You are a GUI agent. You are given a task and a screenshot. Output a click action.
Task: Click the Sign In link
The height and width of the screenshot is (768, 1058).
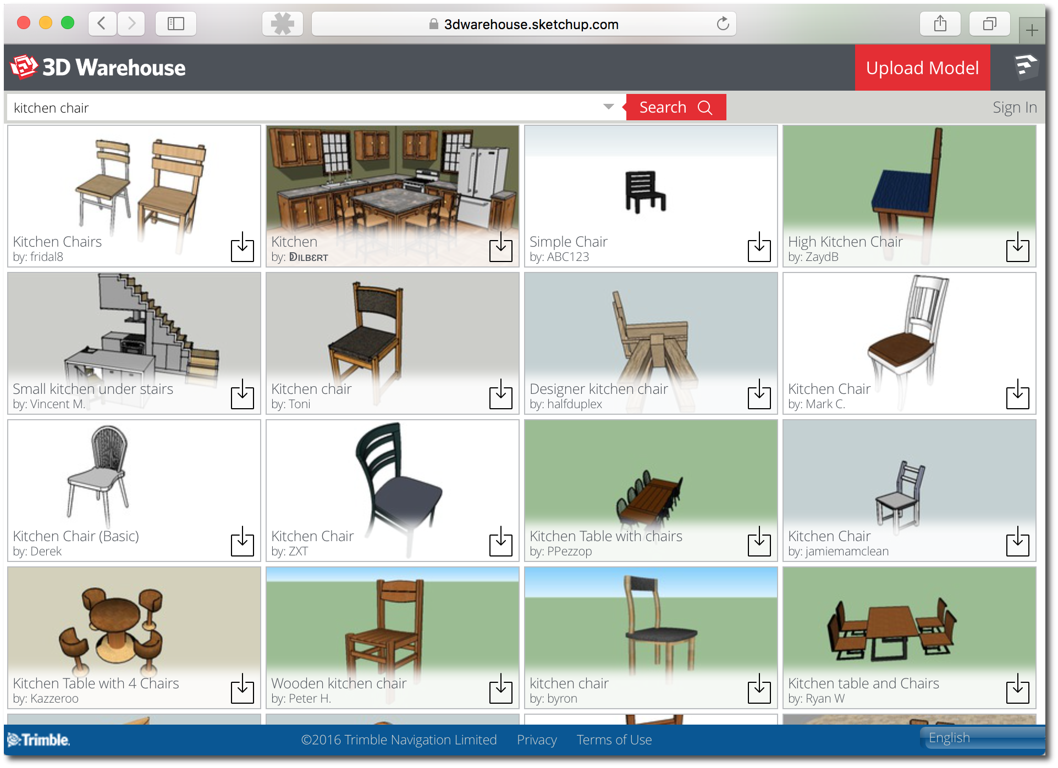1015,107
